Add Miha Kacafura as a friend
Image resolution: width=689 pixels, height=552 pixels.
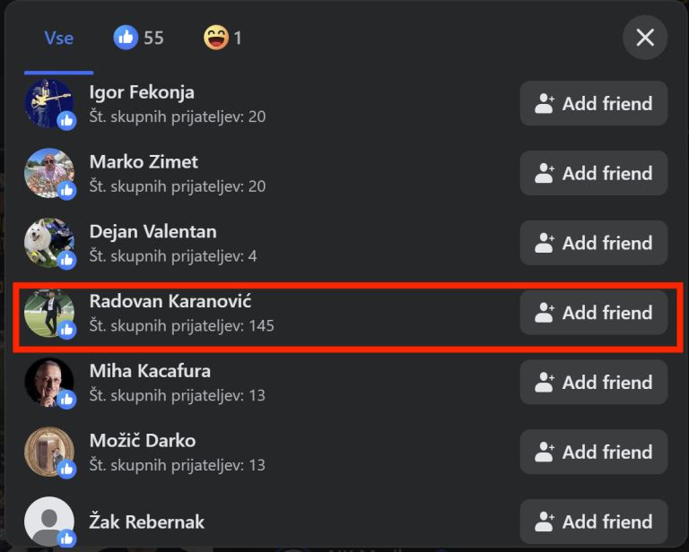pyautogui.click(x=593, y=383)
